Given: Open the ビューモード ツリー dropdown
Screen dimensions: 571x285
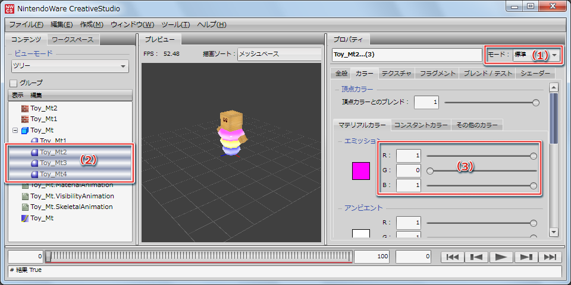Looking at the screenshot, I should [70, 66].
